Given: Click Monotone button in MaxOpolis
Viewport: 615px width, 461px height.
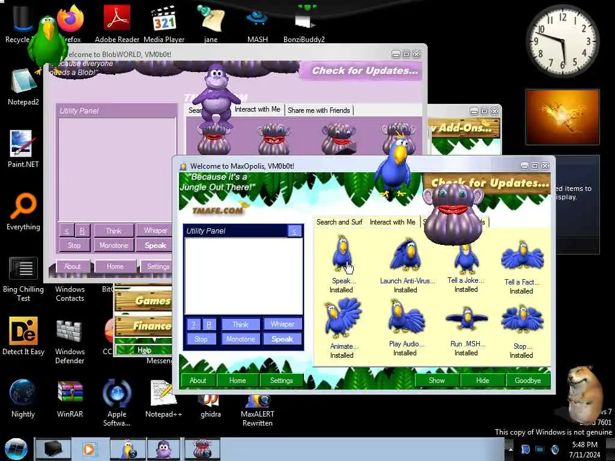Looking at the screenshot, I should (240, 339).
